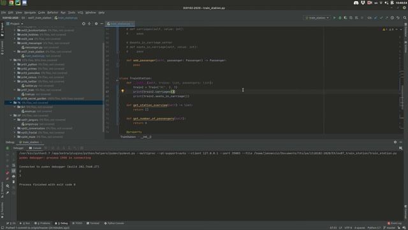Open Dropbox tray icon
This screenshot has height=230, width=408.
point(363,3)
